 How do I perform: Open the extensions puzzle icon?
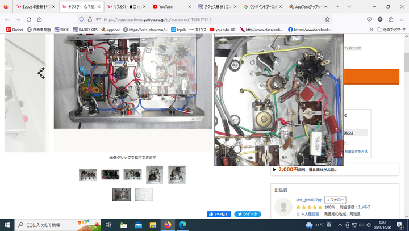[391, 19]
